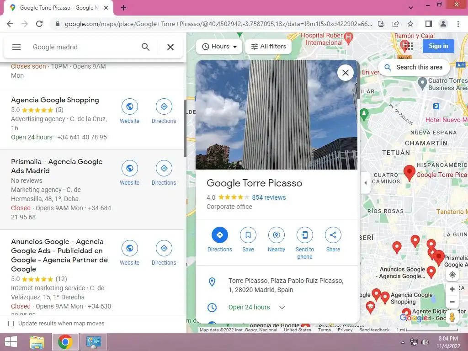This screenshot has height=351, width=468.
Task: Click Google Torre Picasso map pin
Action: click(409, 173)
